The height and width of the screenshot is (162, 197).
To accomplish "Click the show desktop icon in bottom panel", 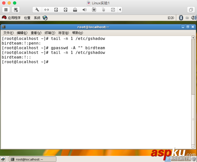I will click(x=3, y=159).
